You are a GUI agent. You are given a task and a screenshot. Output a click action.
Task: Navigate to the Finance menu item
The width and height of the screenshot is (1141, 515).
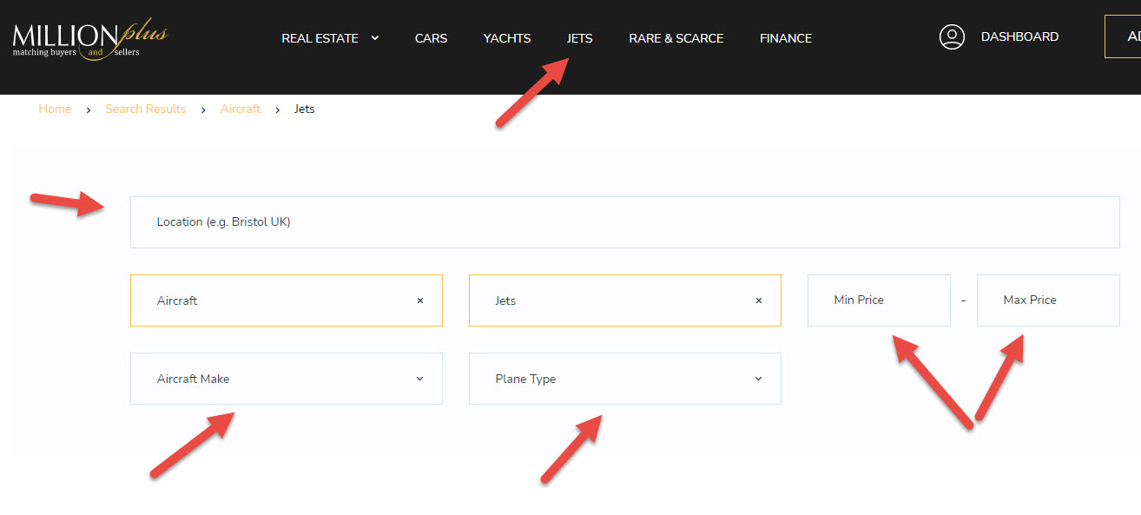click(x=786, y=38)
